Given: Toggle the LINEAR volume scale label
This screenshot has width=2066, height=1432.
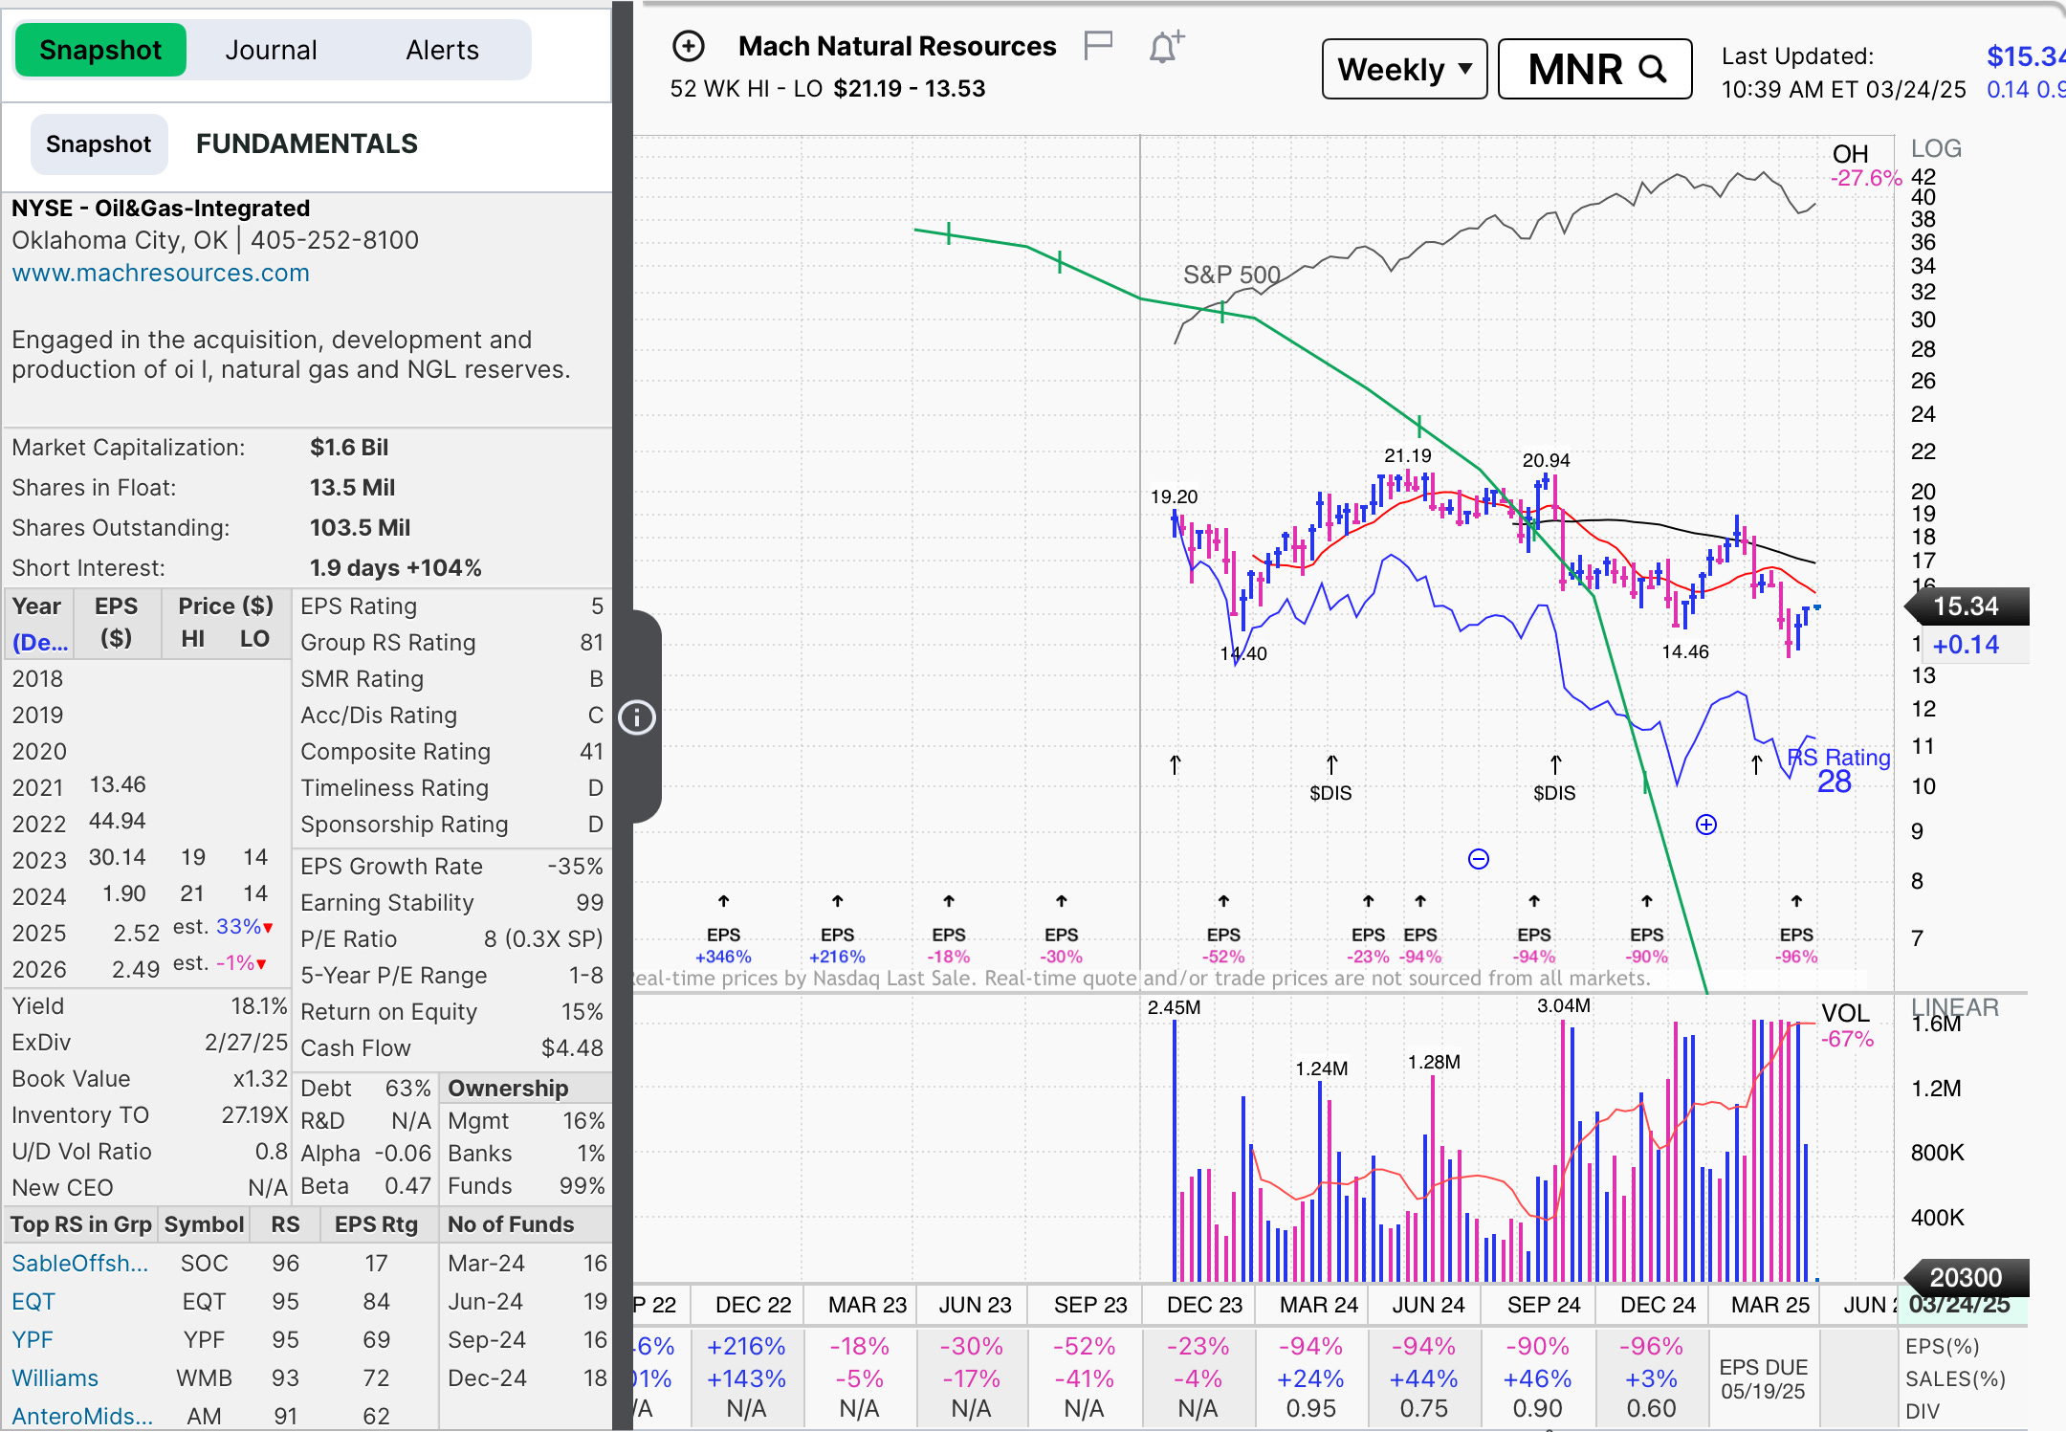Looking at the screenshot, I should point(1955,1006).
